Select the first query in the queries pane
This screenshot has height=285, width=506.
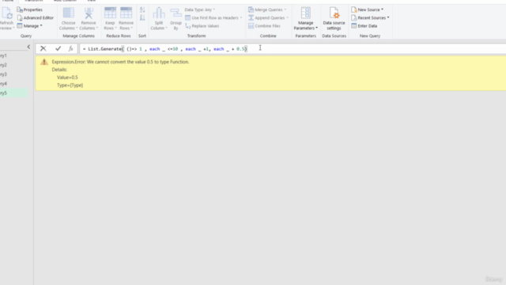click(14, 55)
